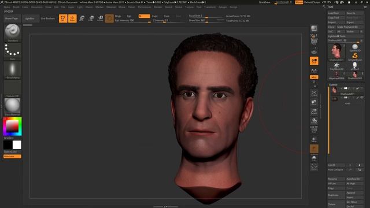Screen dimensions: 370x208
Task: Select the Move transform icon on top shelf
Action: [82, 18]
